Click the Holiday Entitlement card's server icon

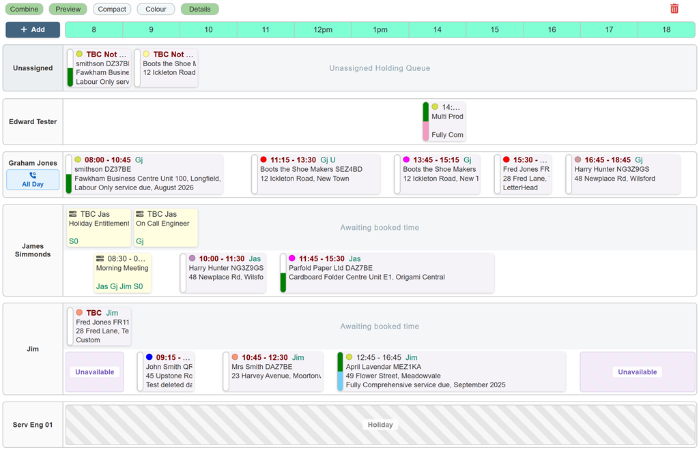point(72,214)
